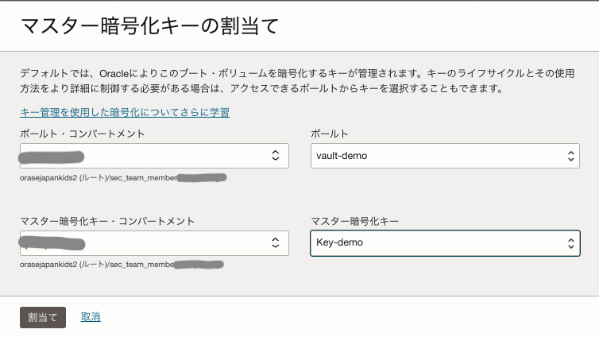Click the 割当て button
This screenshot has width=599, height=337.
tap(43, 317)
